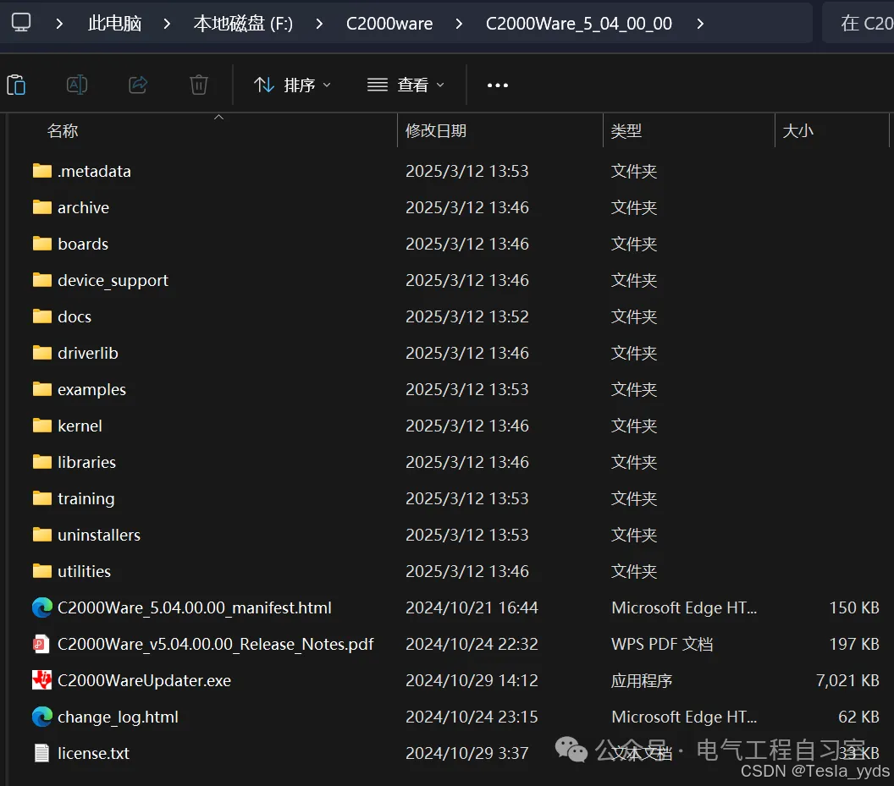This screenshot has width=894, height=786.
Task: Select the docs folder icon
Action: (42, 316)
